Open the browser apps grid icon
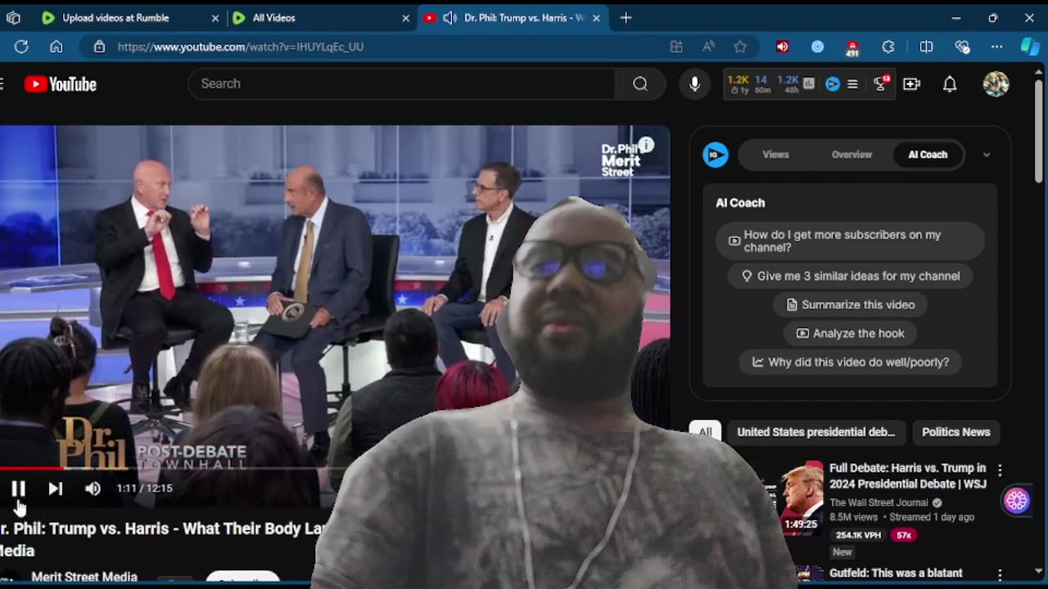 (676, 47)
